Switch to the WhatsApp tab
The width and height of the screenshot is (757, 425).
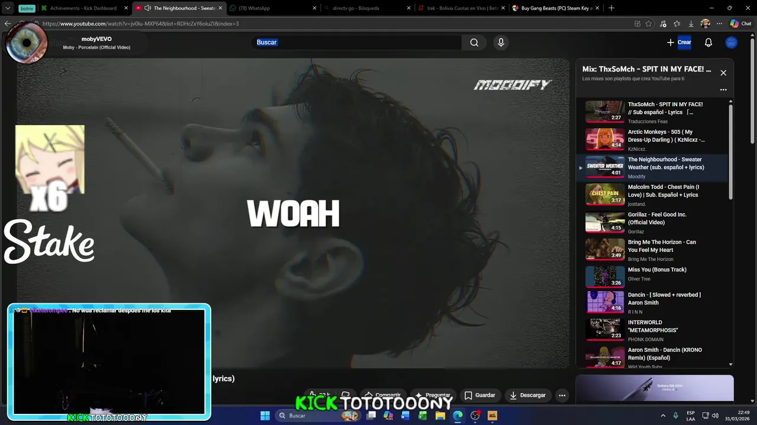[273, 8]
